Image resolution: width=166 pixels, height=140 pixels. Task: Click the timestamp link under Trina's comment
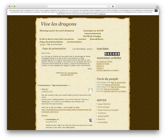(x=47, y=91)
